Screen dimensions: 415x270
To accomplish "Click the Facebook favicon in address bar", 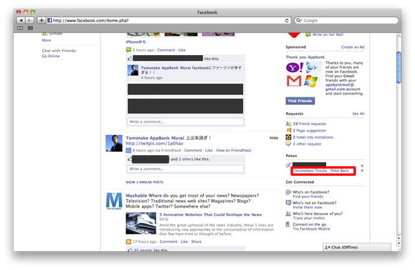I will 49,20.
